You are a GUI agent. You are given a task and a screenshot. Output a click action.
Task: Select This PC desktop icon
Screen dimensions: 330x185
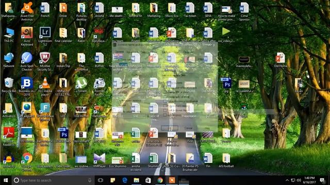[x=9, y=35]
